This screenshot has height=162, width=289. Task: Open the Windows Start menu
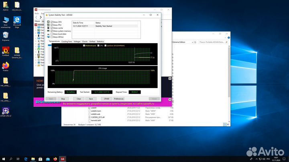click(4, 159)
